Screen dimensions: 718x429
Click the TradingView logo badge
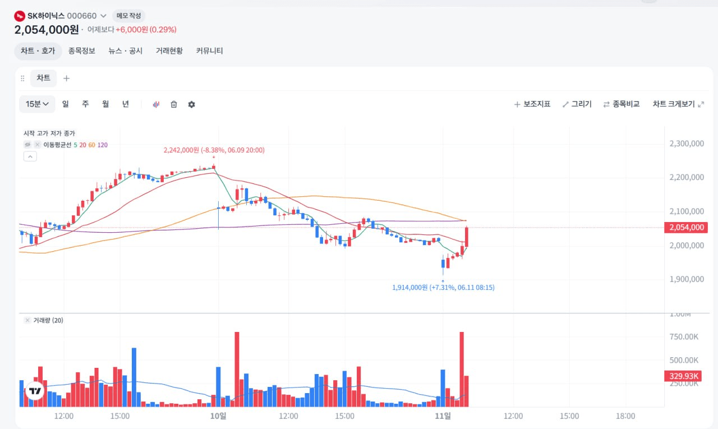[35, 391]
